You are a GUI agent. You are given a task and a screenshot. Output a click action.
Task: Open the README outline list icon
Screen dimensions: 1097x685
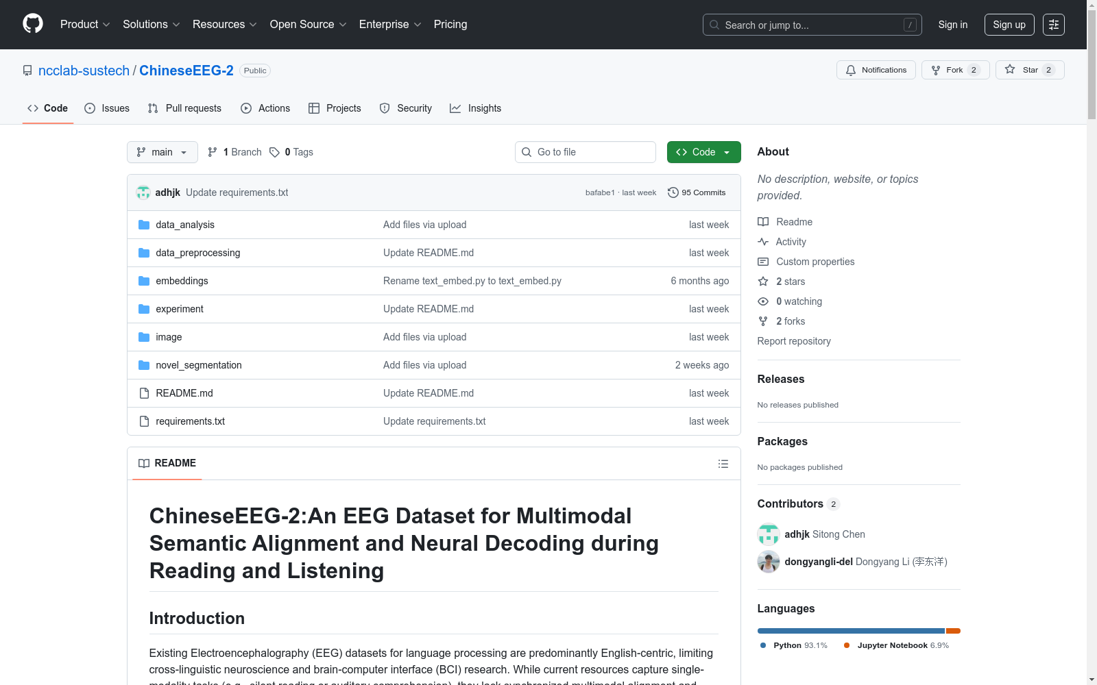coord(723,464)
